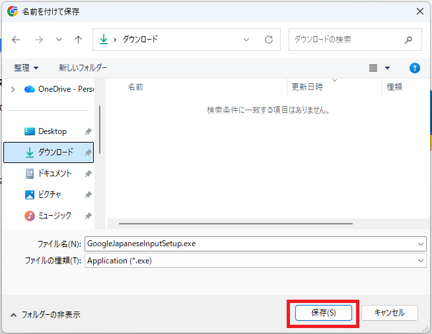Unpin Desktop using its pin icon
Image resolution: width=432 pixels, height=334 pixels.
(x=88, y=131)
